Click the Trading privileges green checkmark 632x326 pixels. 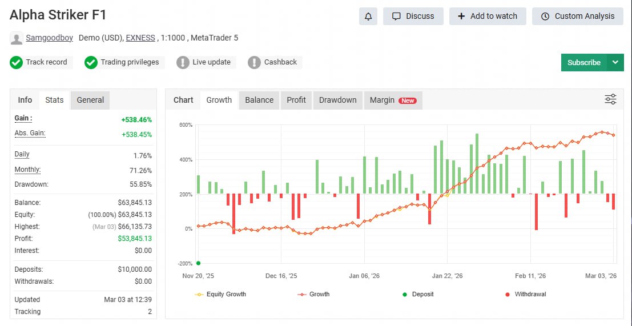[91, 62]
